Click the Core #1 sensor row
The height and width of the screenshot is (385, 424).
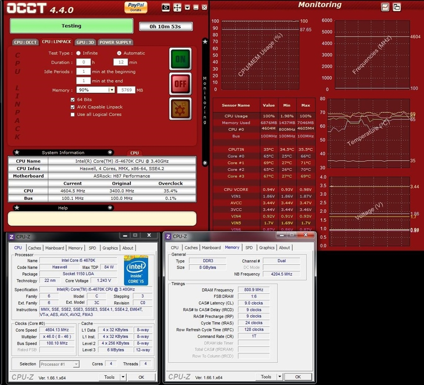(264, 163)
